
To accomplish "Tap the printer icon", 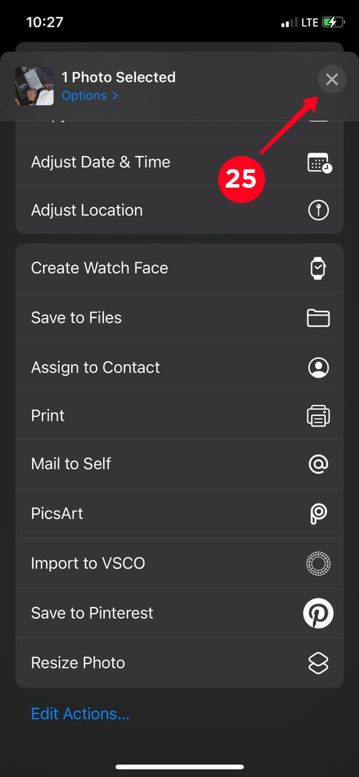I will pyautogui.click(x=318, y=416).
